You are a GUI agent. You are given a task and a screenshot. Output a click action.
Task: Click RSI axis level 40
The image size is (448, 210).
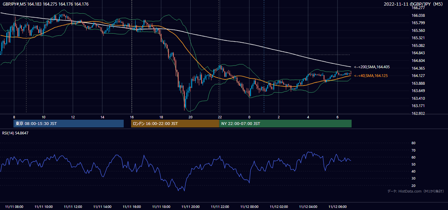(x=413, y=171)
